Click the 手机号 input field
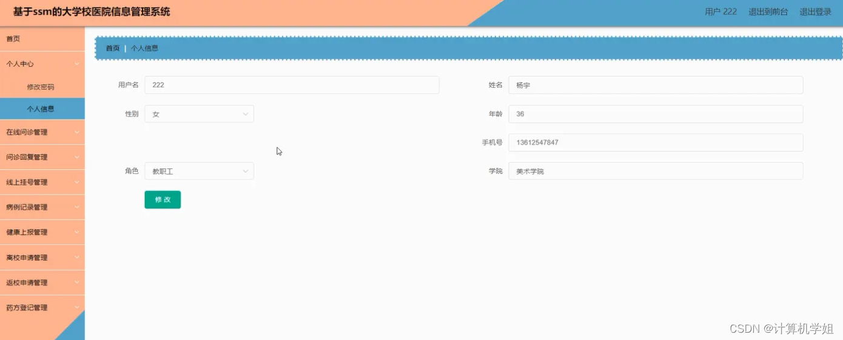Image resolution: width=843 pixels, height=340 pixels. click(x=656, y=142)
